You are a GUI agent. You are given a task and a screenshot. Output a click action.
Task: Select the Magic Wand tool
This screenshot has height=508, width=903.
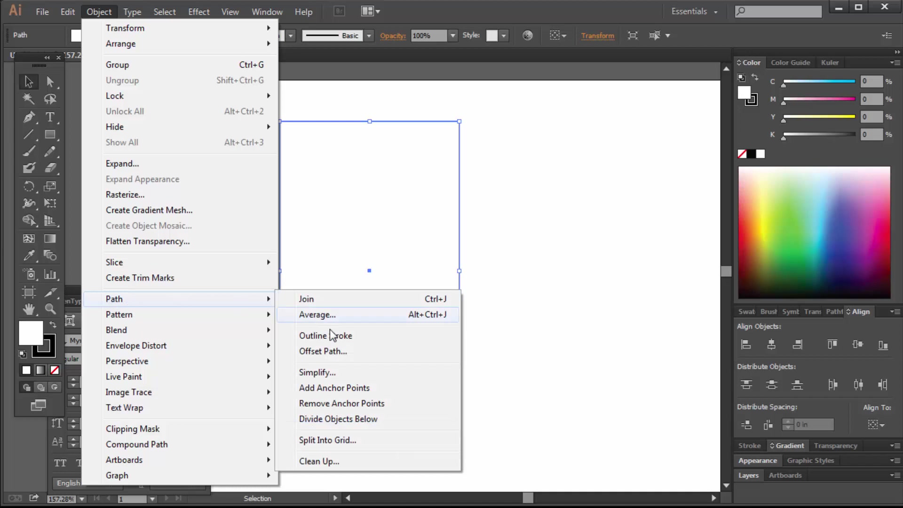[28, 99]
